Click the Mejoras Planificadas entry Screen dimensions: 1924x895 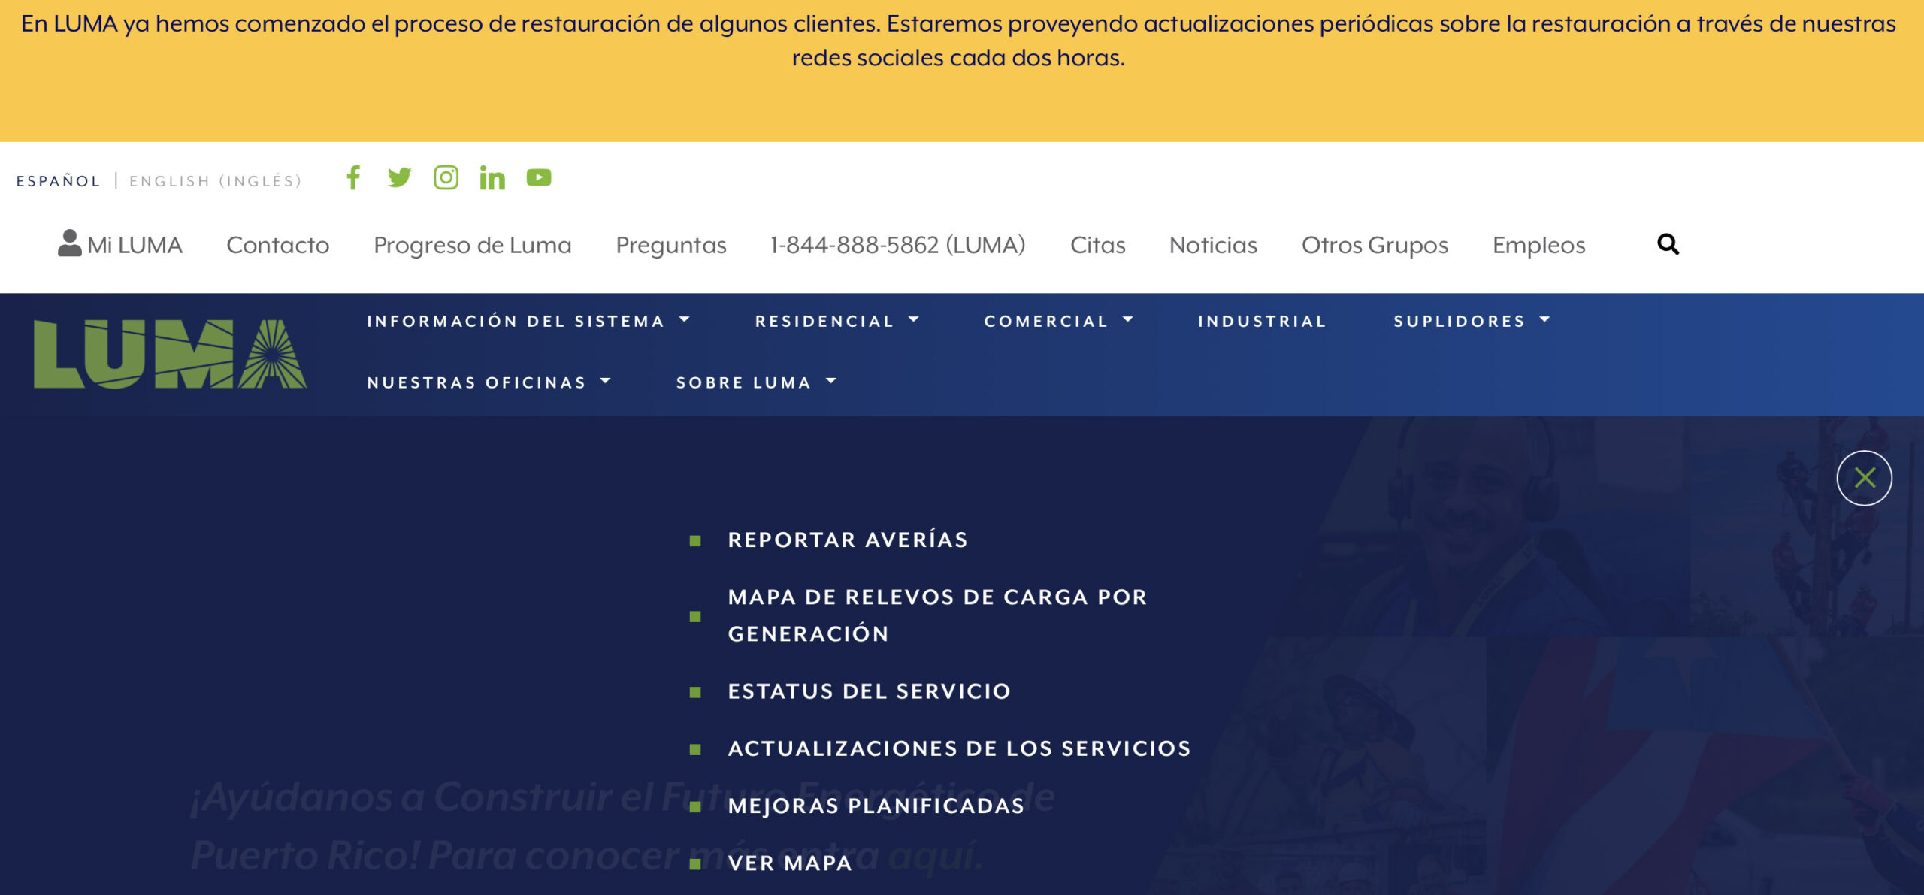click(x=876, y=806)
